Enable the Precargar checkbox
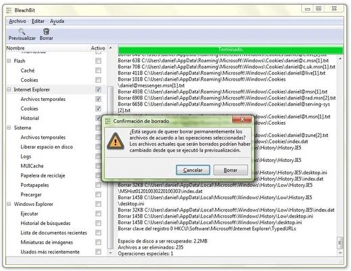 point(98,194)
